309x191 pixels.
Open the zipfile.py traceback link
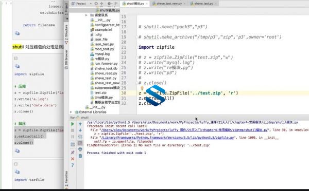click(168, 138)
